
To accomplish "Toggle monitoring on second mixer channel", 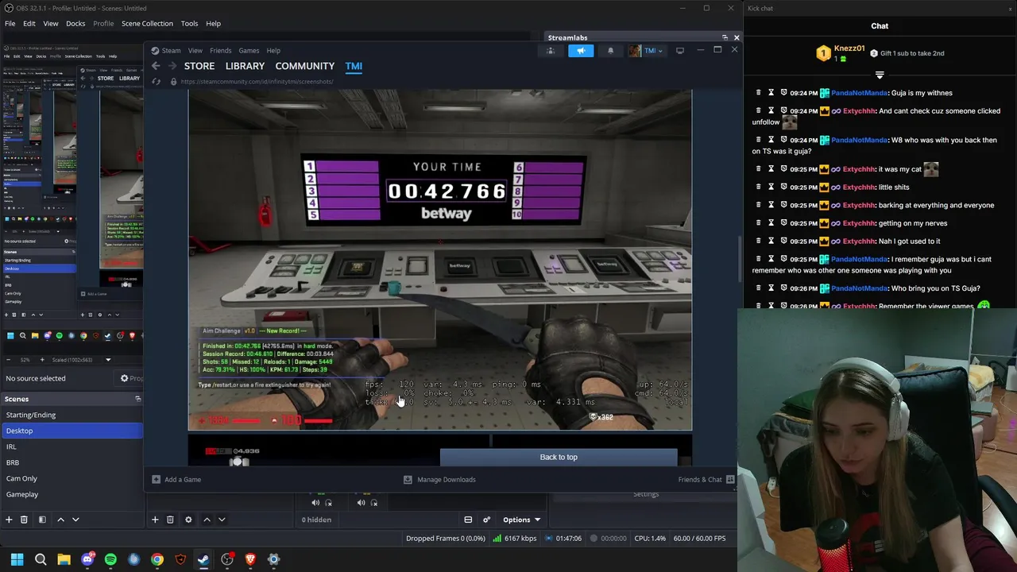I will click(x=374, y=502).
